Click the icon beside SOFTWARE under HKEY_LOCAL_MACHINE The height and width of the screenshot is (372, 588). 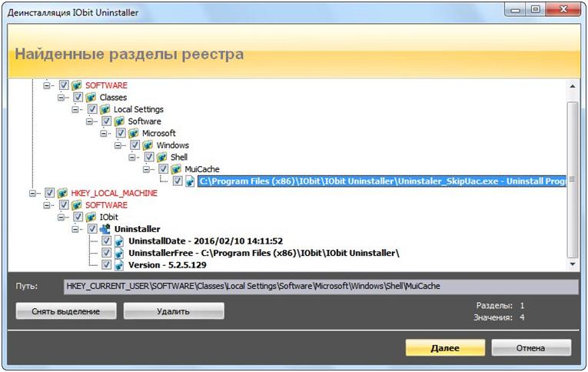click(x=77, y=205)
